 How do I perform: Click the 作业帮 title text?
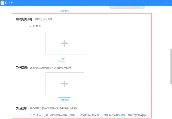tap(9, 3)
